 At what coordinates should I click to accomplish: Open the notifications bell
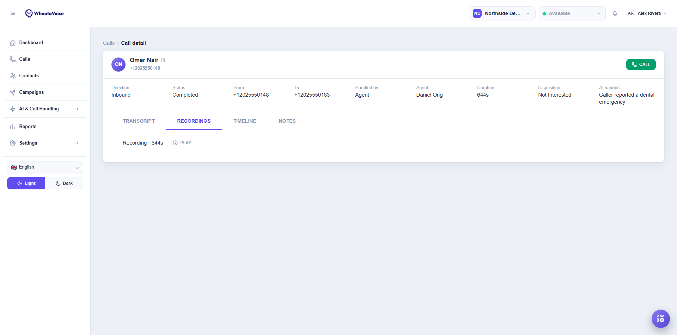click(x=615, y=13)
